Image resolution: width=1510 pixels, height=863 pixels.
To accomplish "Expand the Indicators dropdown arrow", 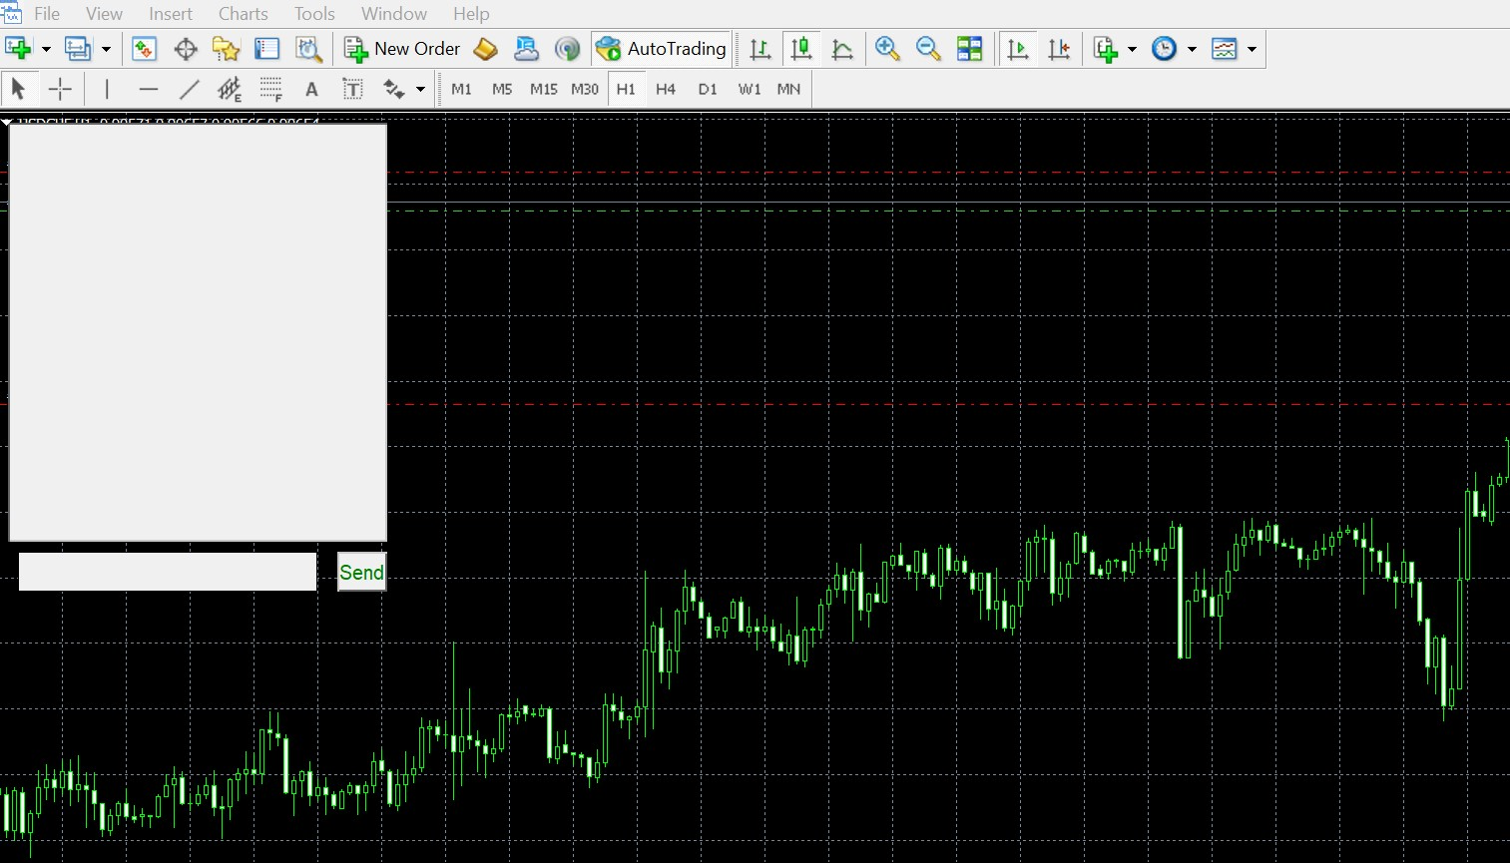I will (1132, 49).
